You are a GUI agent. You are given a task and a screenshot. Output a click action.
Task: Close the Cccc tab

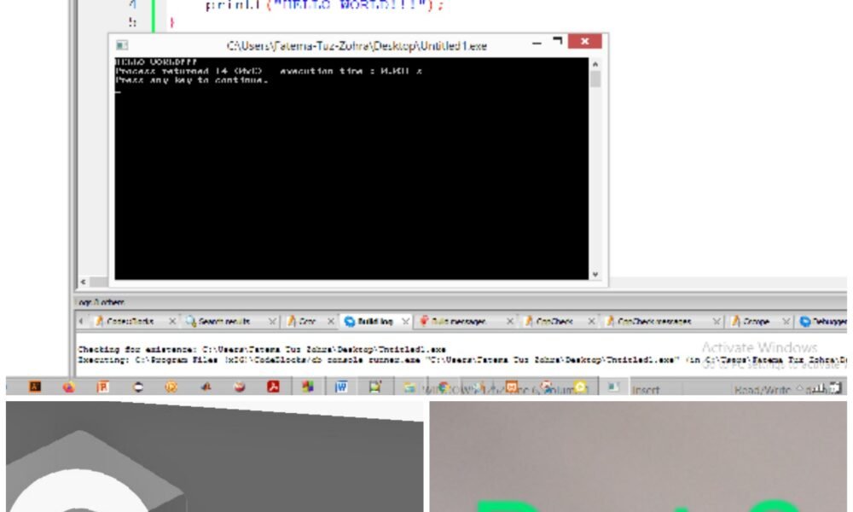[330, 322]
